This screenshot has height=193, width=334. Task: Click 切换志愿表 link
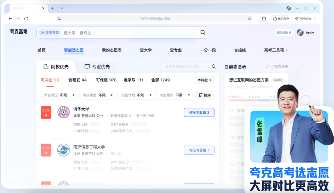coord(277,67)
